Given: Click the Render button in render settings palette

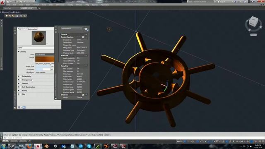Looking at the screenshot, I should coord(87,29).
